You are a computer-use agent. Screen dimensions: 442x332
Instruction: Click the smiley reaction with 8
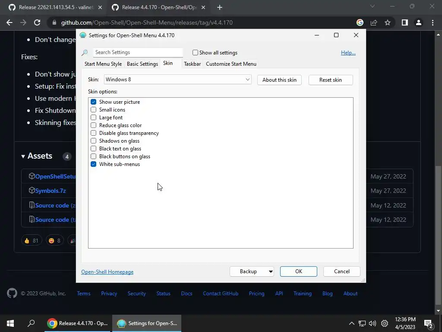tap(55, 240)
